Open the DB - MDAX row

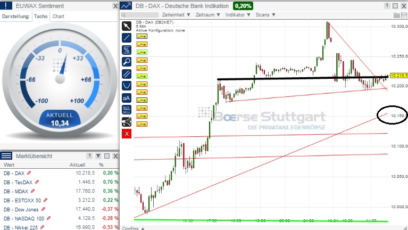[x=60, y=191]
